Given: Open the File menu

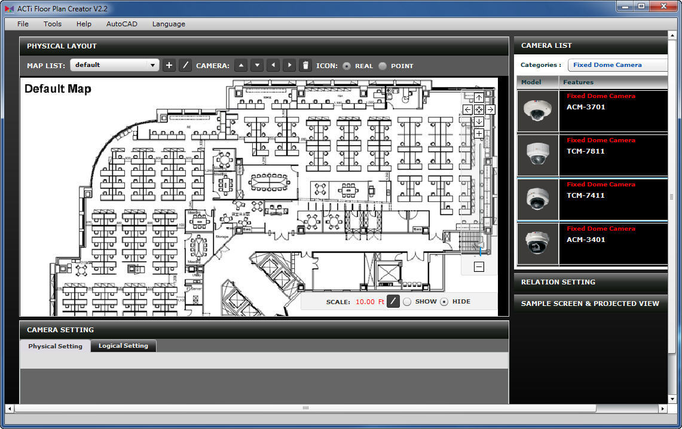Looking at the screenshot, I should pyautogui.click(x=23, y=24).
